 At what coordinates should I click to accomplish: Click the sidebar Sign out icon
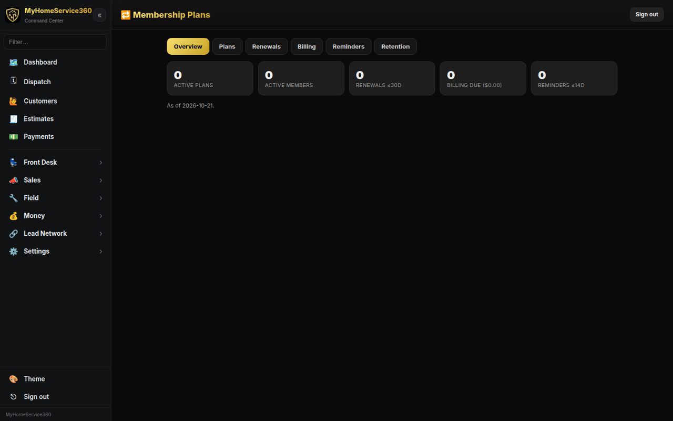pos(14,397)
